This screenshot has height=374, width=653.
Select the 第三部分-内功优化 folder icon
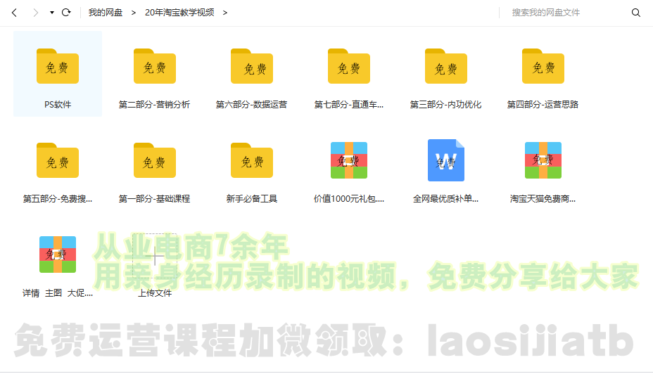(446, 66)
